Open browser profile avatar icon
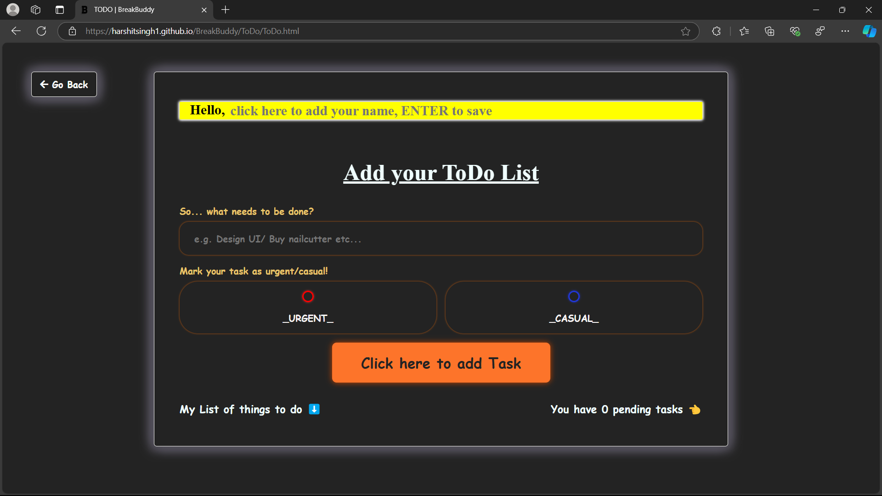 point(13,10)
